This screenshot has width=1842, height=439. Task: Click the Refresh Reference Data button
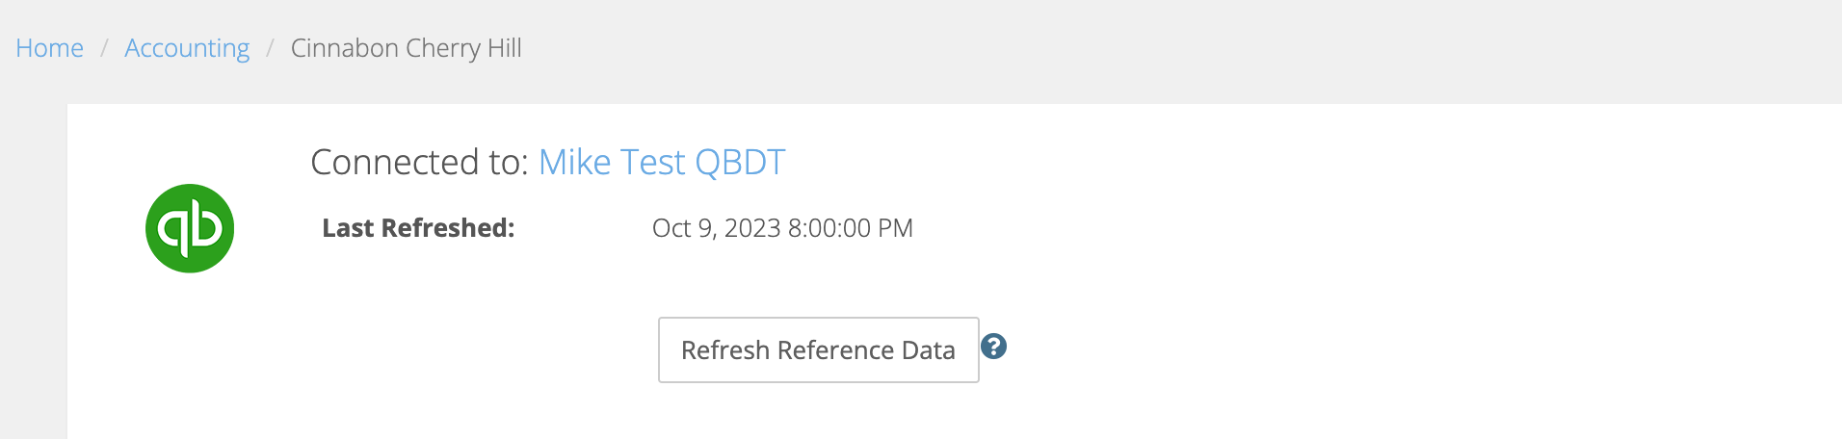pyautogui.click(x=819, y=349)
